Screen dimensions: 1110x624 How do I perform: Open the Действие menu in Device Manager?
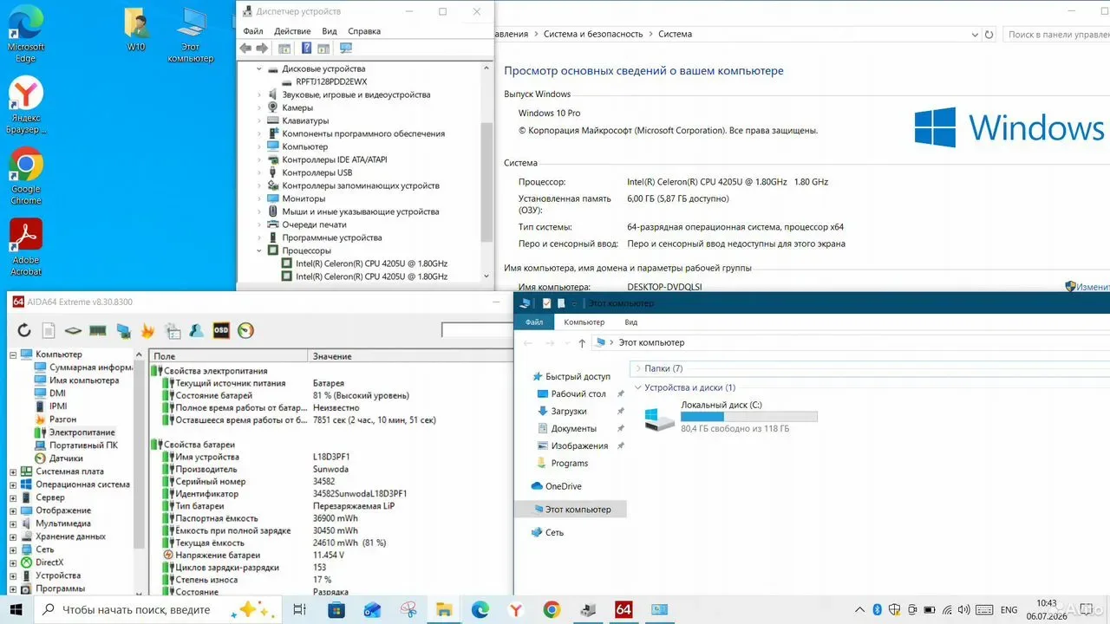pyautogui.click(x=292, y=31)
